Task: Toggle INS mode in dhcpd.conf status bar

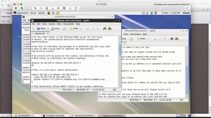Action: click(x=114, y=89)
